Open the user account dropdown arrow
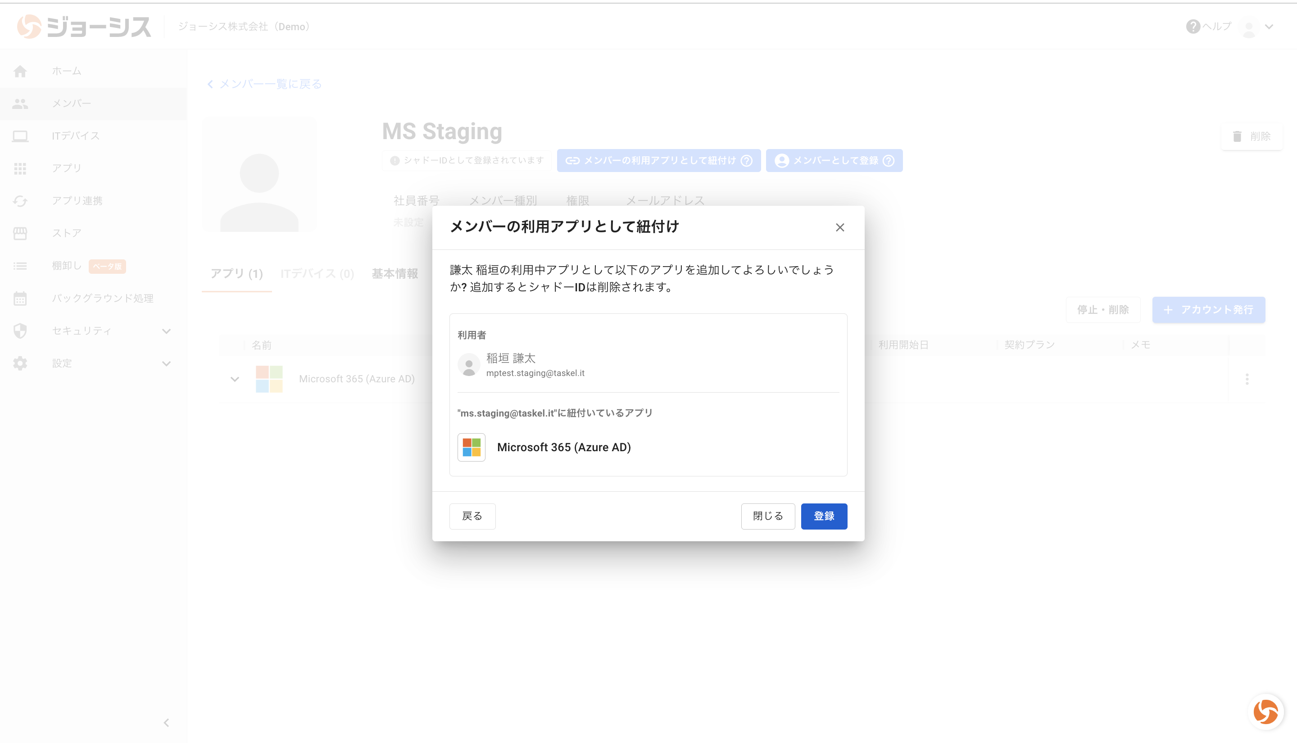Viewport: 1297px width, 743px height. (x=1270, y=27)
